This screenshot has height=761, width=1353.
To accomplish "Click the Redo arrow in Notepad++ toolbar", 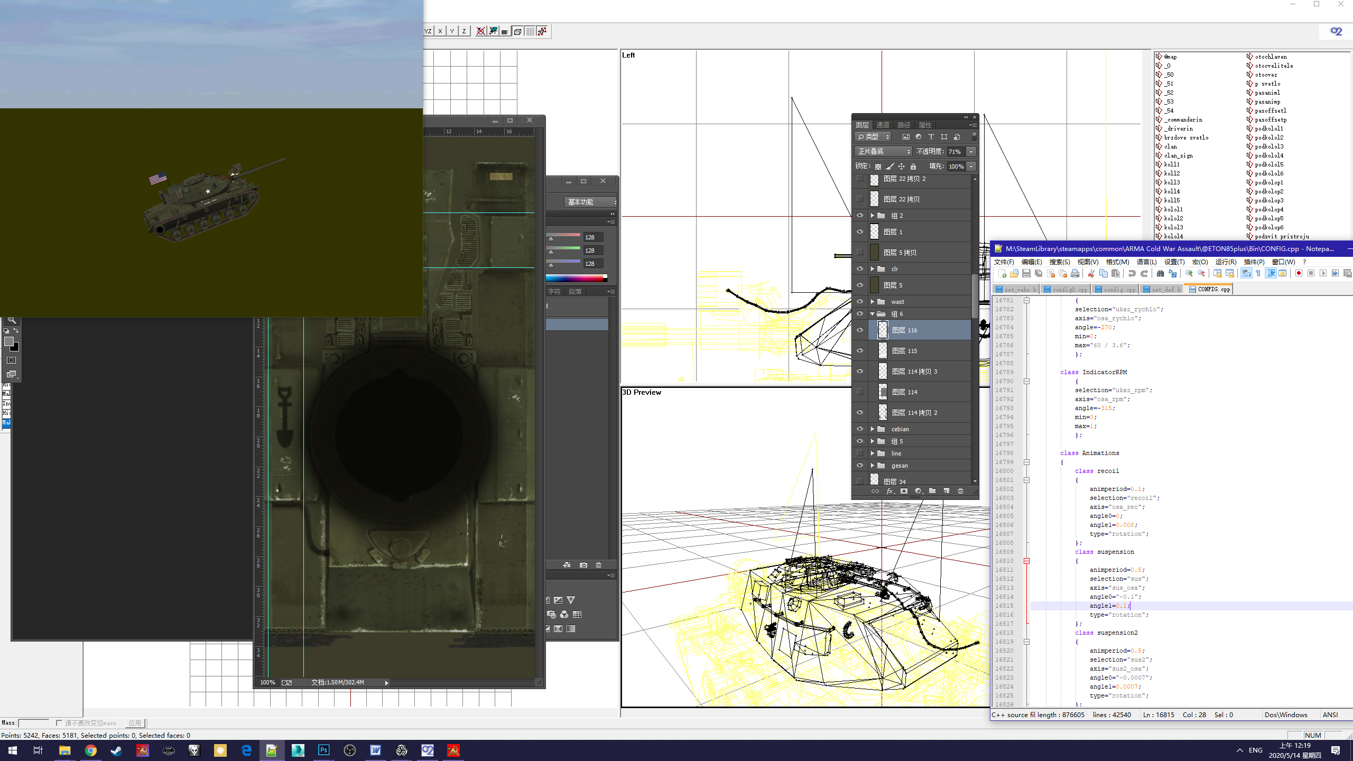I will (1144, 273).
